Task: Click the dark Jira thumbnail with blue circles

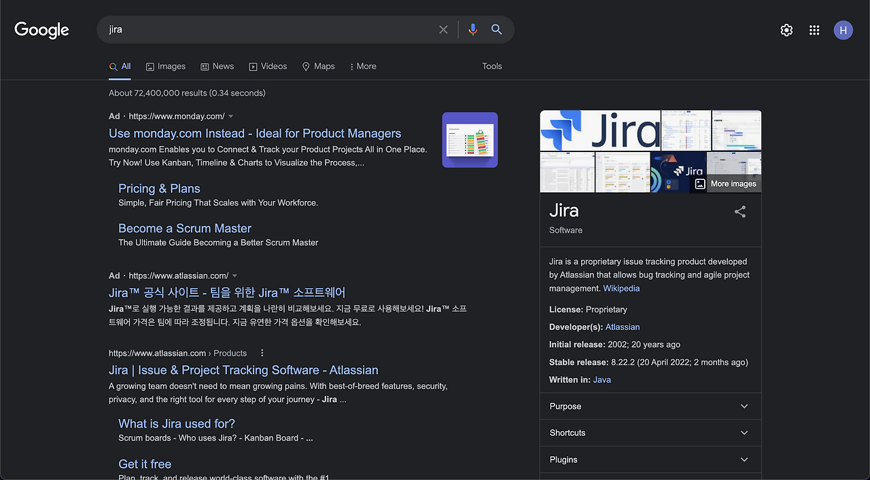Action: click(x=678, y=172)
